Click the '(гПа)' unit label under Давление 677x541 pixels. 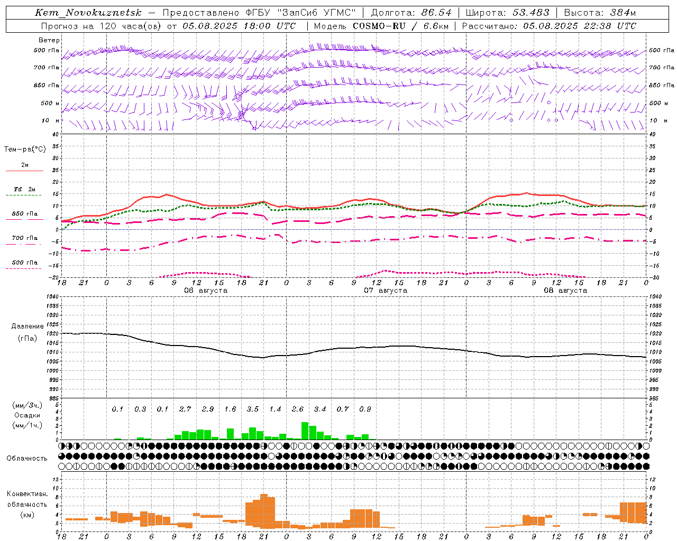pos(28,339)
